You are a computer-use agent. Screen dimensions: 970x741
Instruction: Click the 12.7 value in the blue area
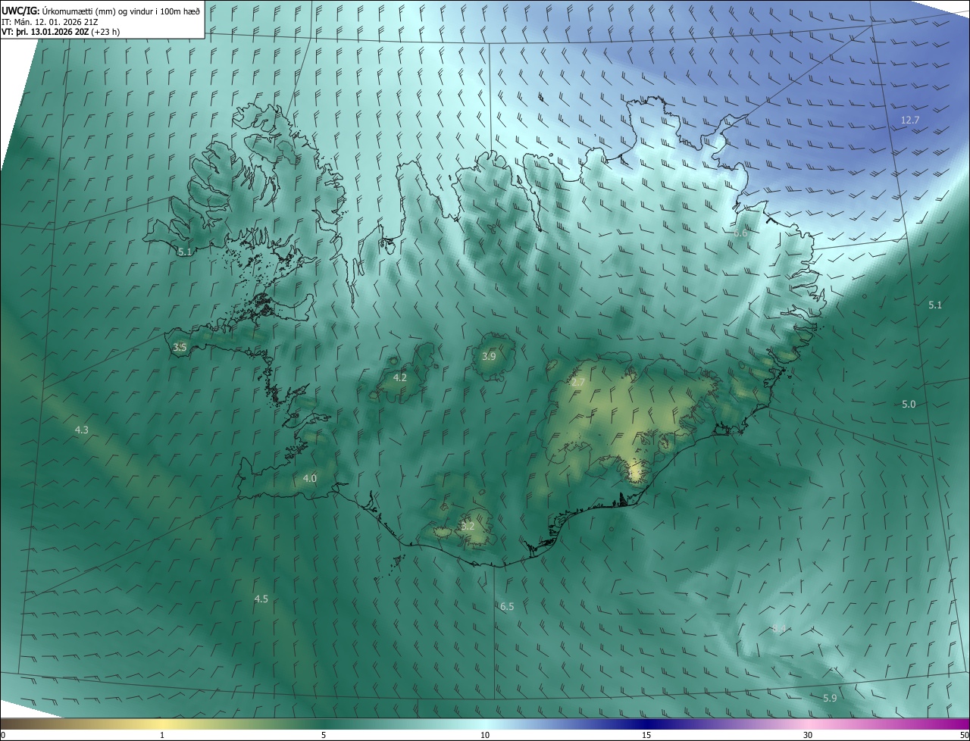click(x=909, y=120)
